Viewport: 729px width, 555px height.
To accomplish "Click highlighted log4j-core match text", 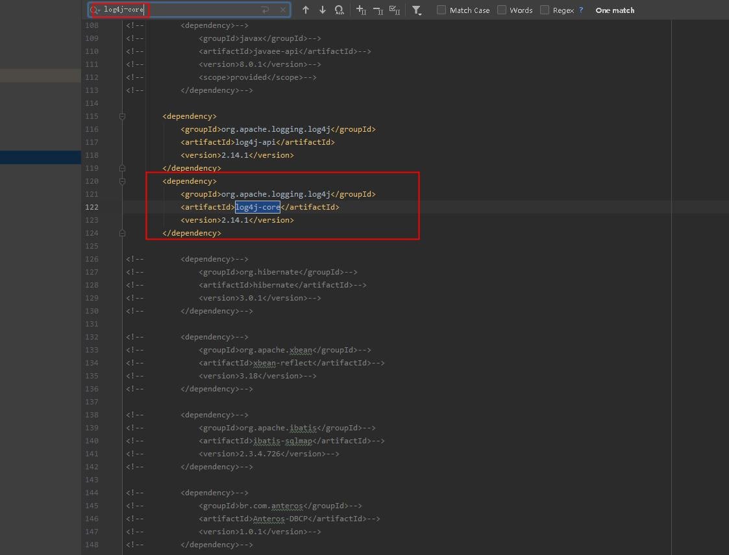I will (258, 207).
